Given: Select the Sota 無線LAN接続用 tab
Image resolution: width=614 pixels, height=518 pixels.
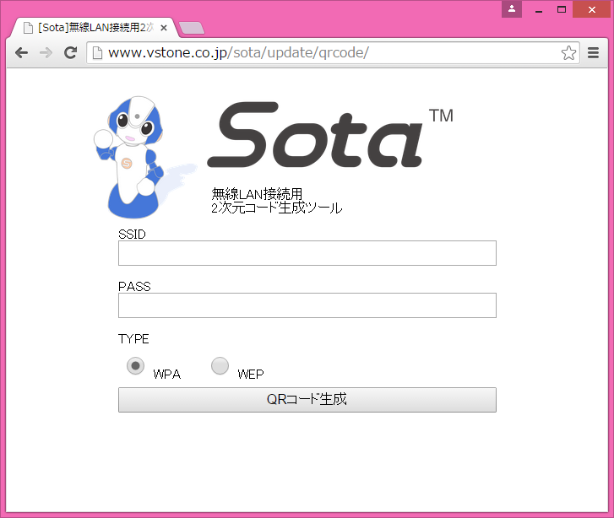Looking at the screenshot, I should coord(95,28).
